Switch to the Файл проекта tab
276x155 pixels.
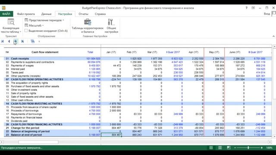(x=26, y=14)
